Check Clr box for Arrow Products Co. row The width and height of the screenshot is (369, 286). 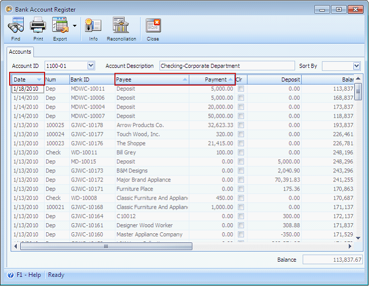(241, 125)
